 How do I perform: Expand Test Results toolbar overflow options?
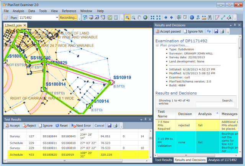[x=121, y=126]
